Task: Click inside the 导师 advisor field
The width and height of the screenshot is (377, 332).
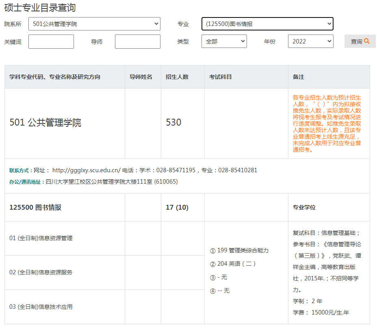Action: pos(137,41)
